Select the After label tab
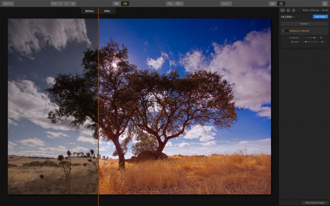The image size is (330, 206). point(107,11)
